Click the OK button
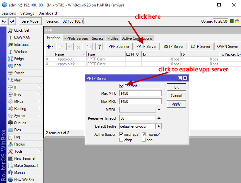 tap(176, 87)
